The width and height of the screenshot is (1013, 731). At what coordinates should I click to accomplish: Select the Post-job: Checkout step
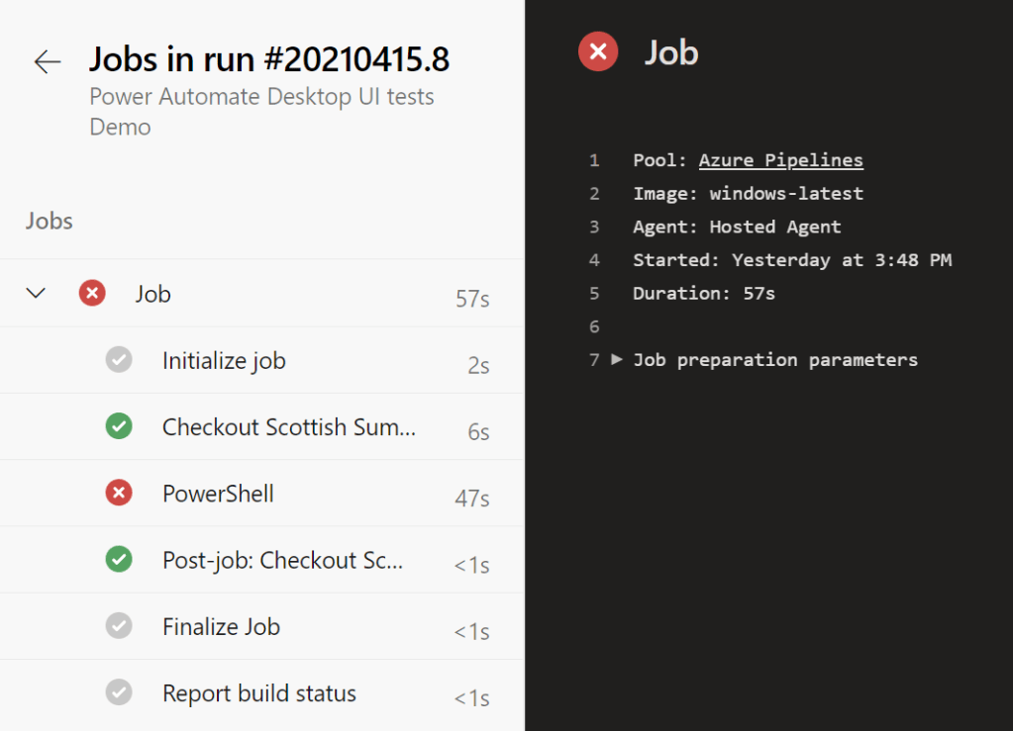coord(282,561)
